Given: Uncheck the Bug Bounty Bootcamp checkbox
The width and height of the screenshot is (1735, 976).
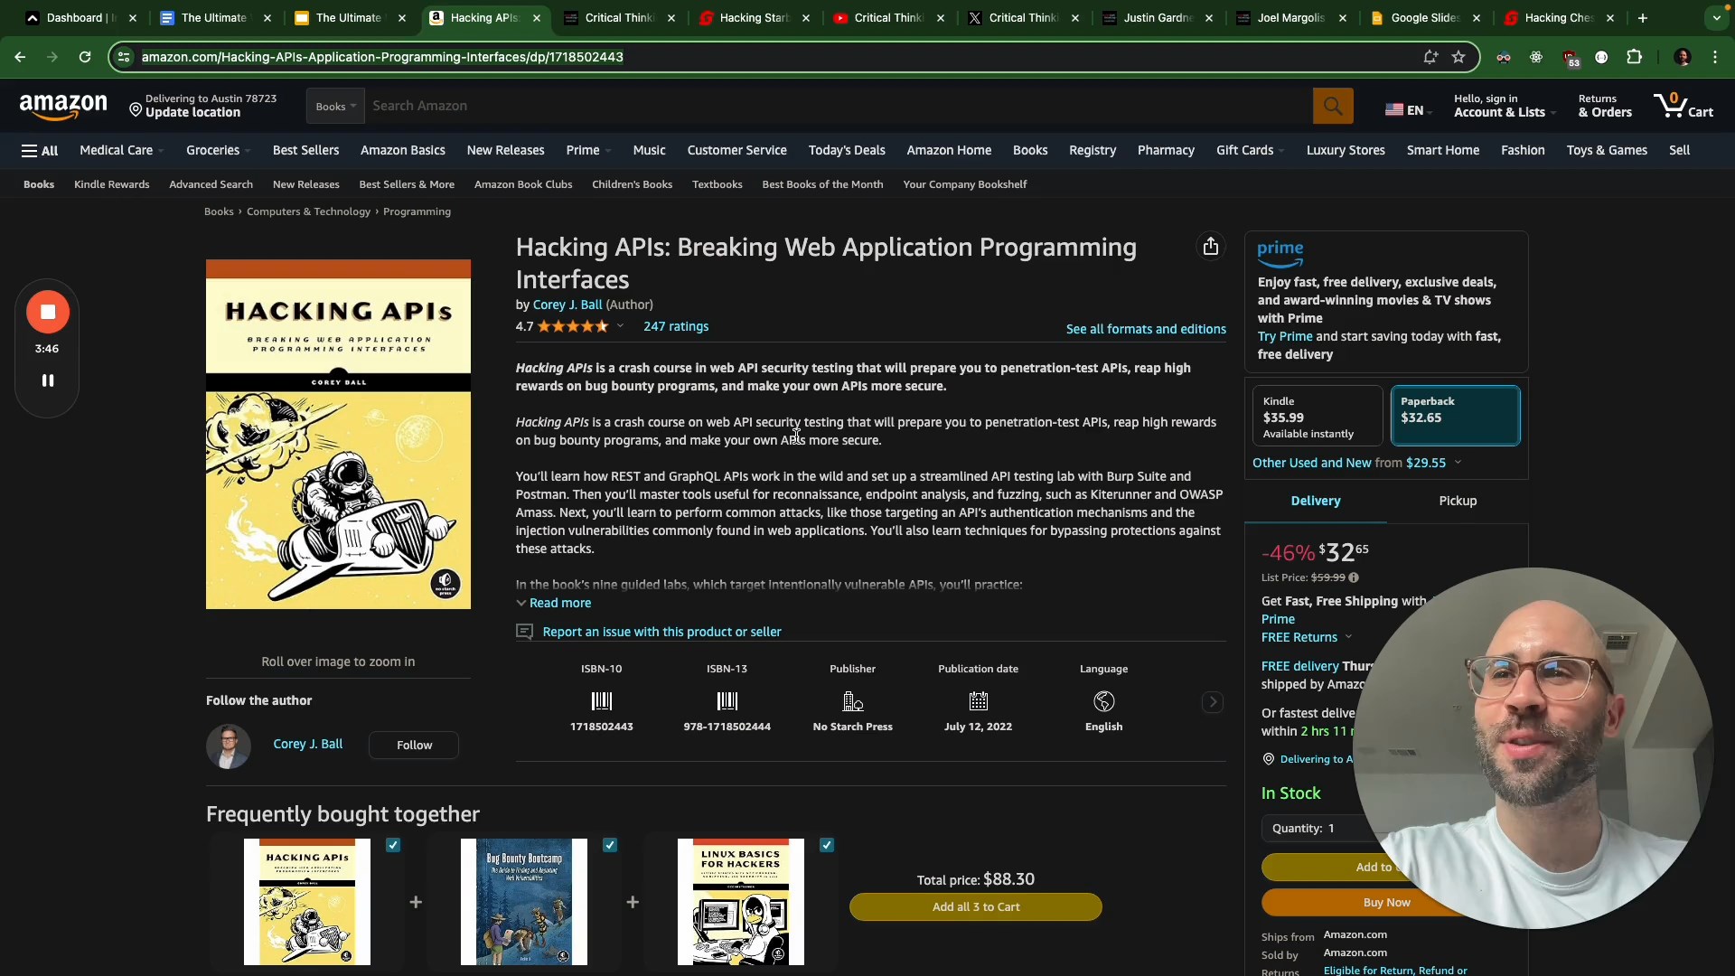Looking at the screenshot, I should tap(610, 845).
